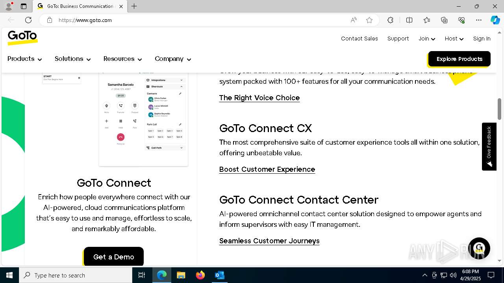
Task: Click the Park icon in phone mockup
Action: [135, 121]
